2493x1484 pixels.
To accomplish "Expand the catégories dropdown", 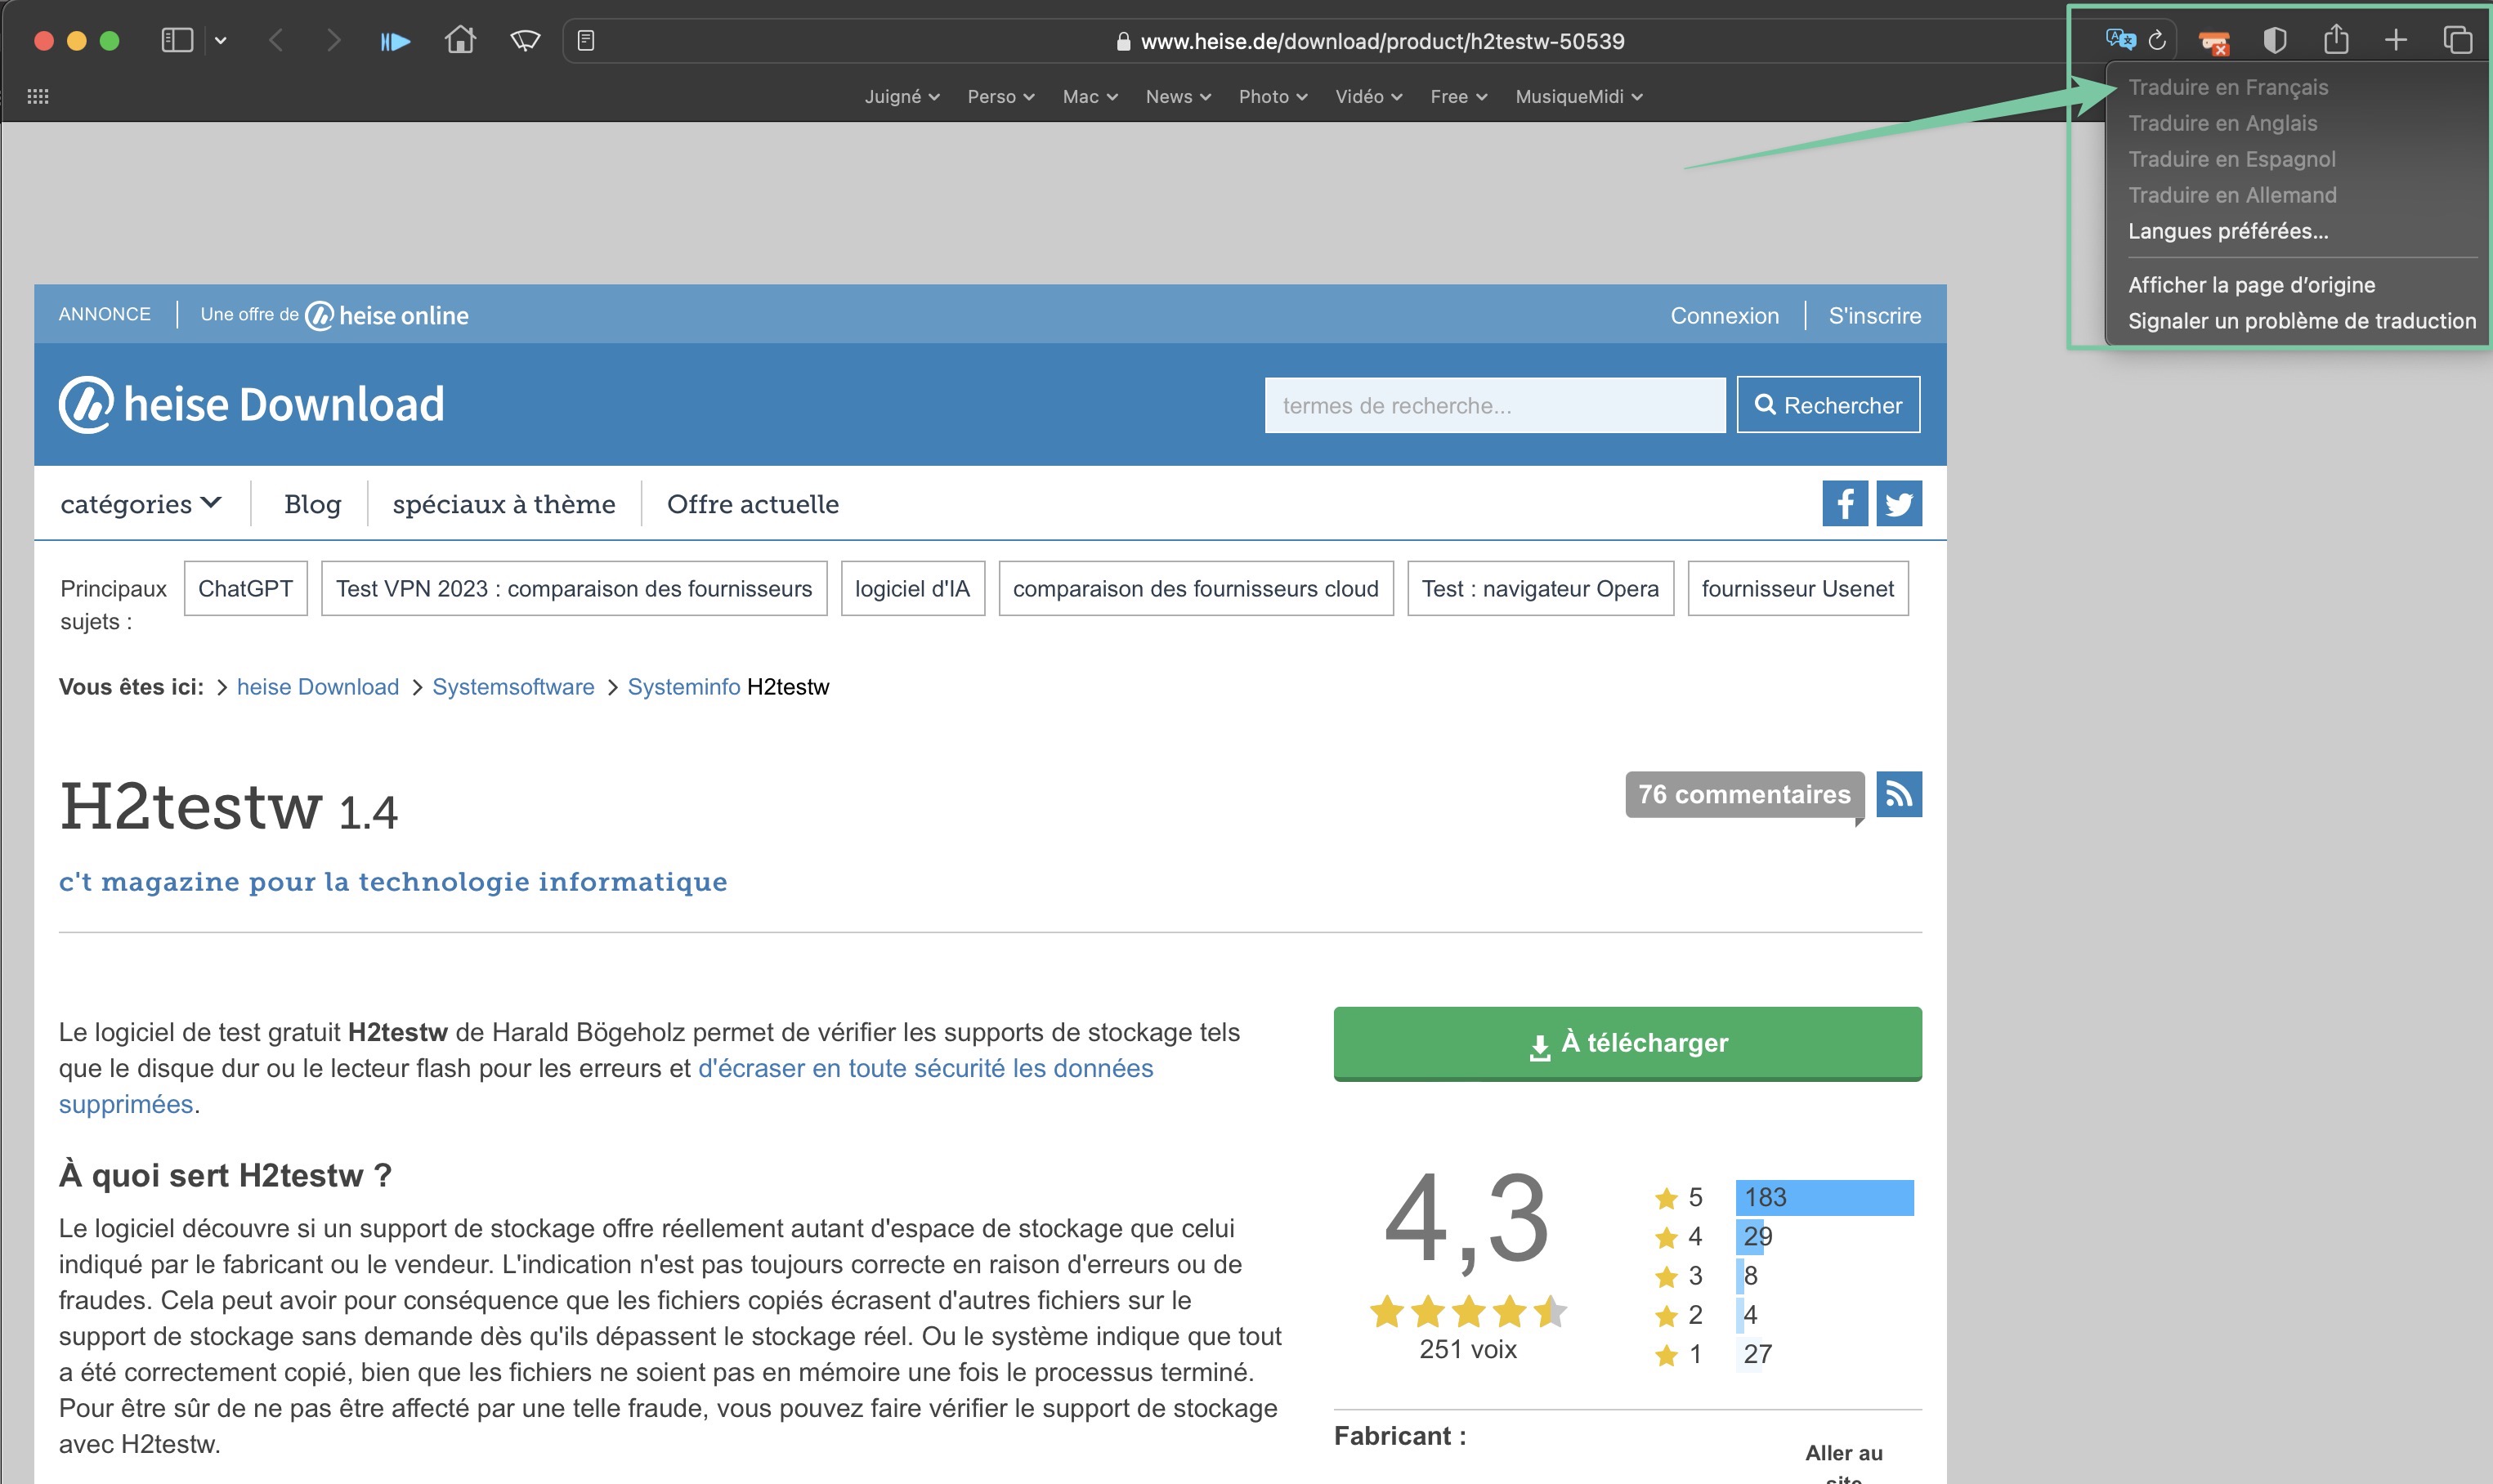I will (x=141, y=504).
